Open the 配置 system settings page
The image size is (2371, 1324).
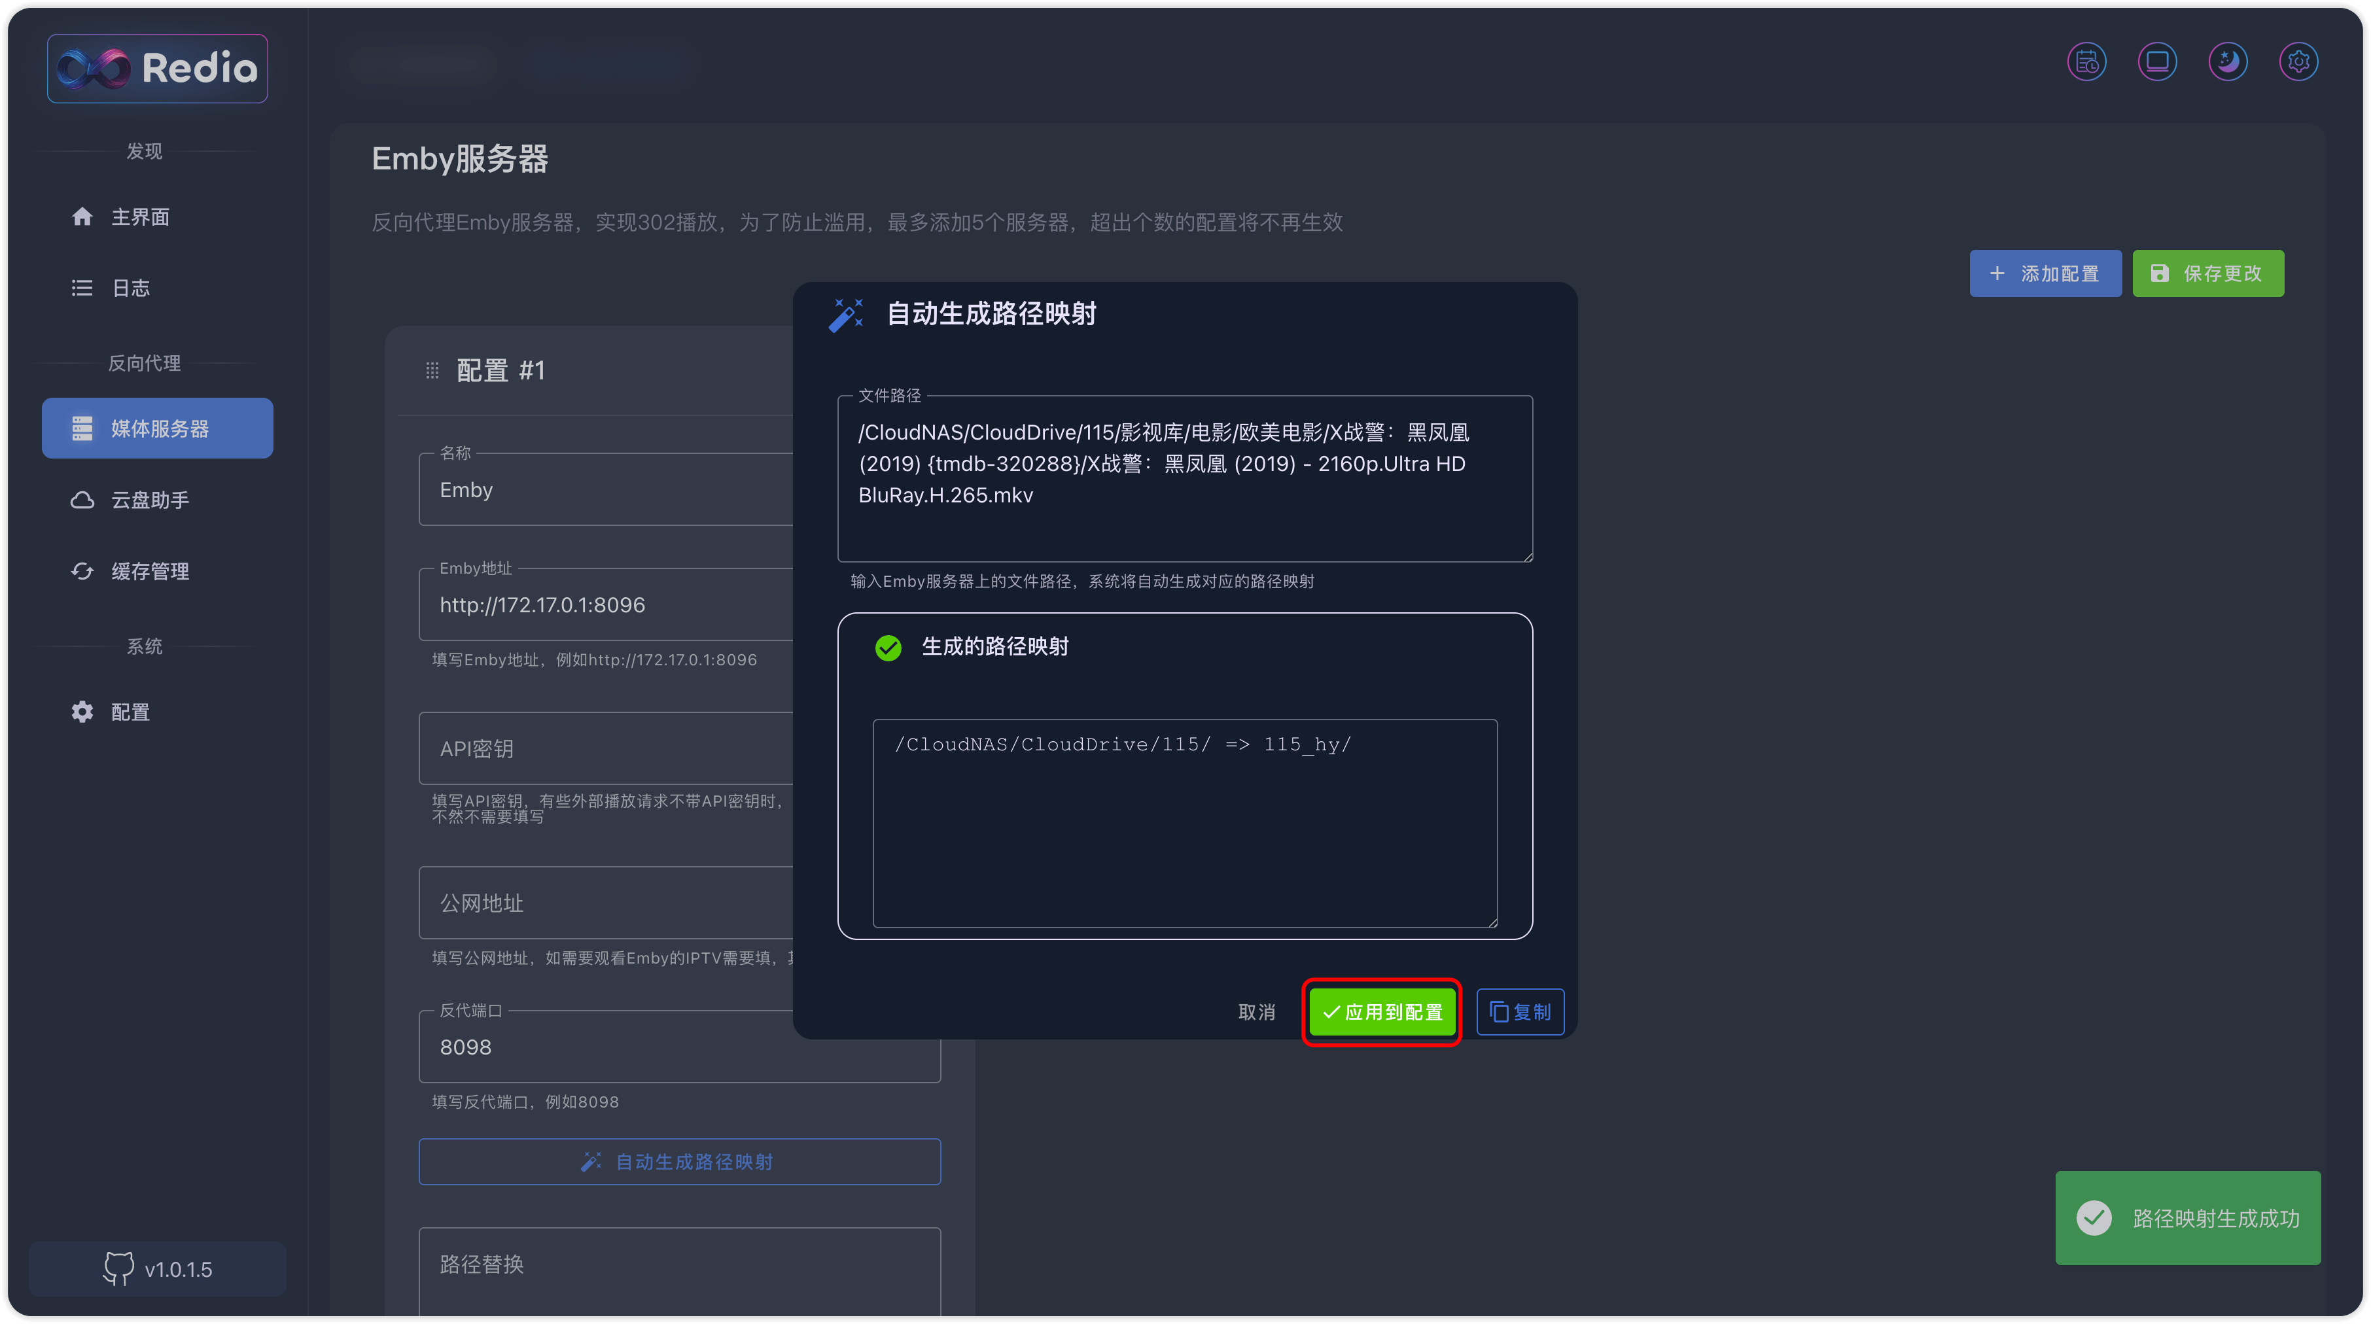point(130,712)
